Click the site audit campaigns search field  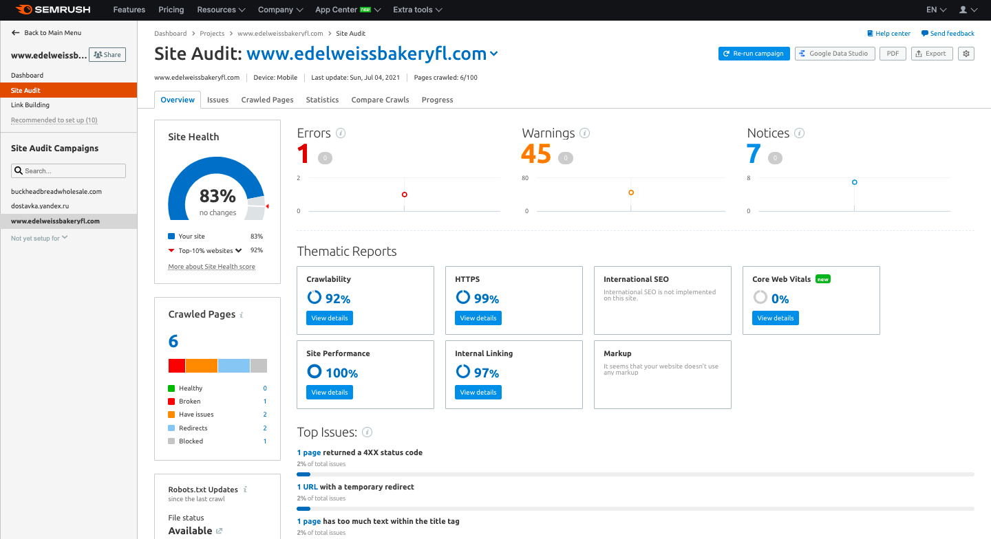(69, 170)
